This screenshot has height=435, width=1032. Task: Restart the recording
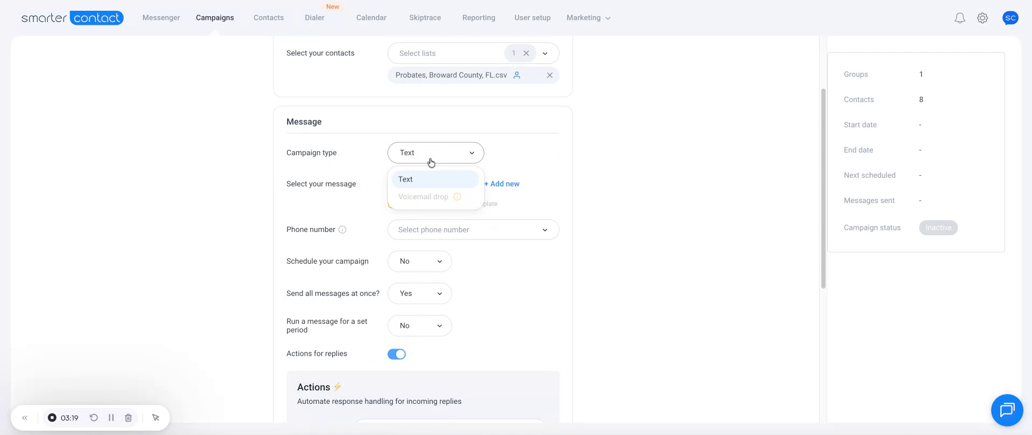(94, 418)
